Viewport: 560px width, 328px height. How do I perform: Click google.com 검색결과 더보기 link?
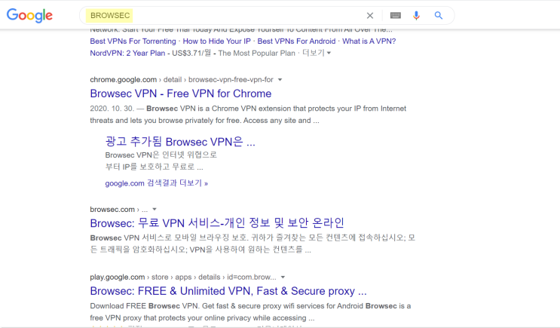157,183
